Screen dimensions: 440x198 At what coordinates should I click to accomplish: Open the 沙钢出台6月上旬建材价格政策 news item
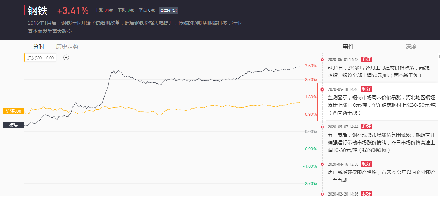point(380,71)
